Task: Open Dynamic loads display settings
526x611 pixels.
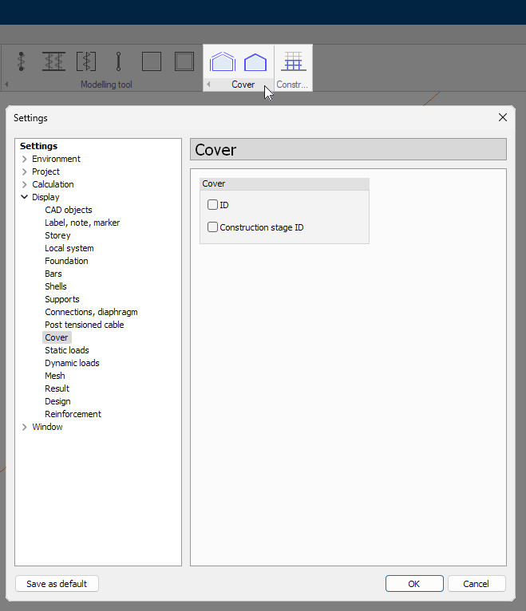Action: 72,363
